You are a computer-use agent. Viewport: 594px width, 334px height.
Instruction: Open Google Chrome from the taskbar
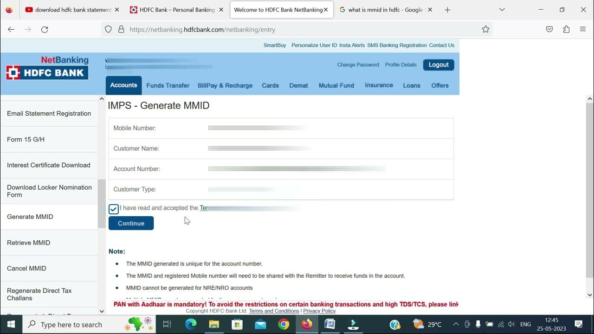(x=284, y=324)
